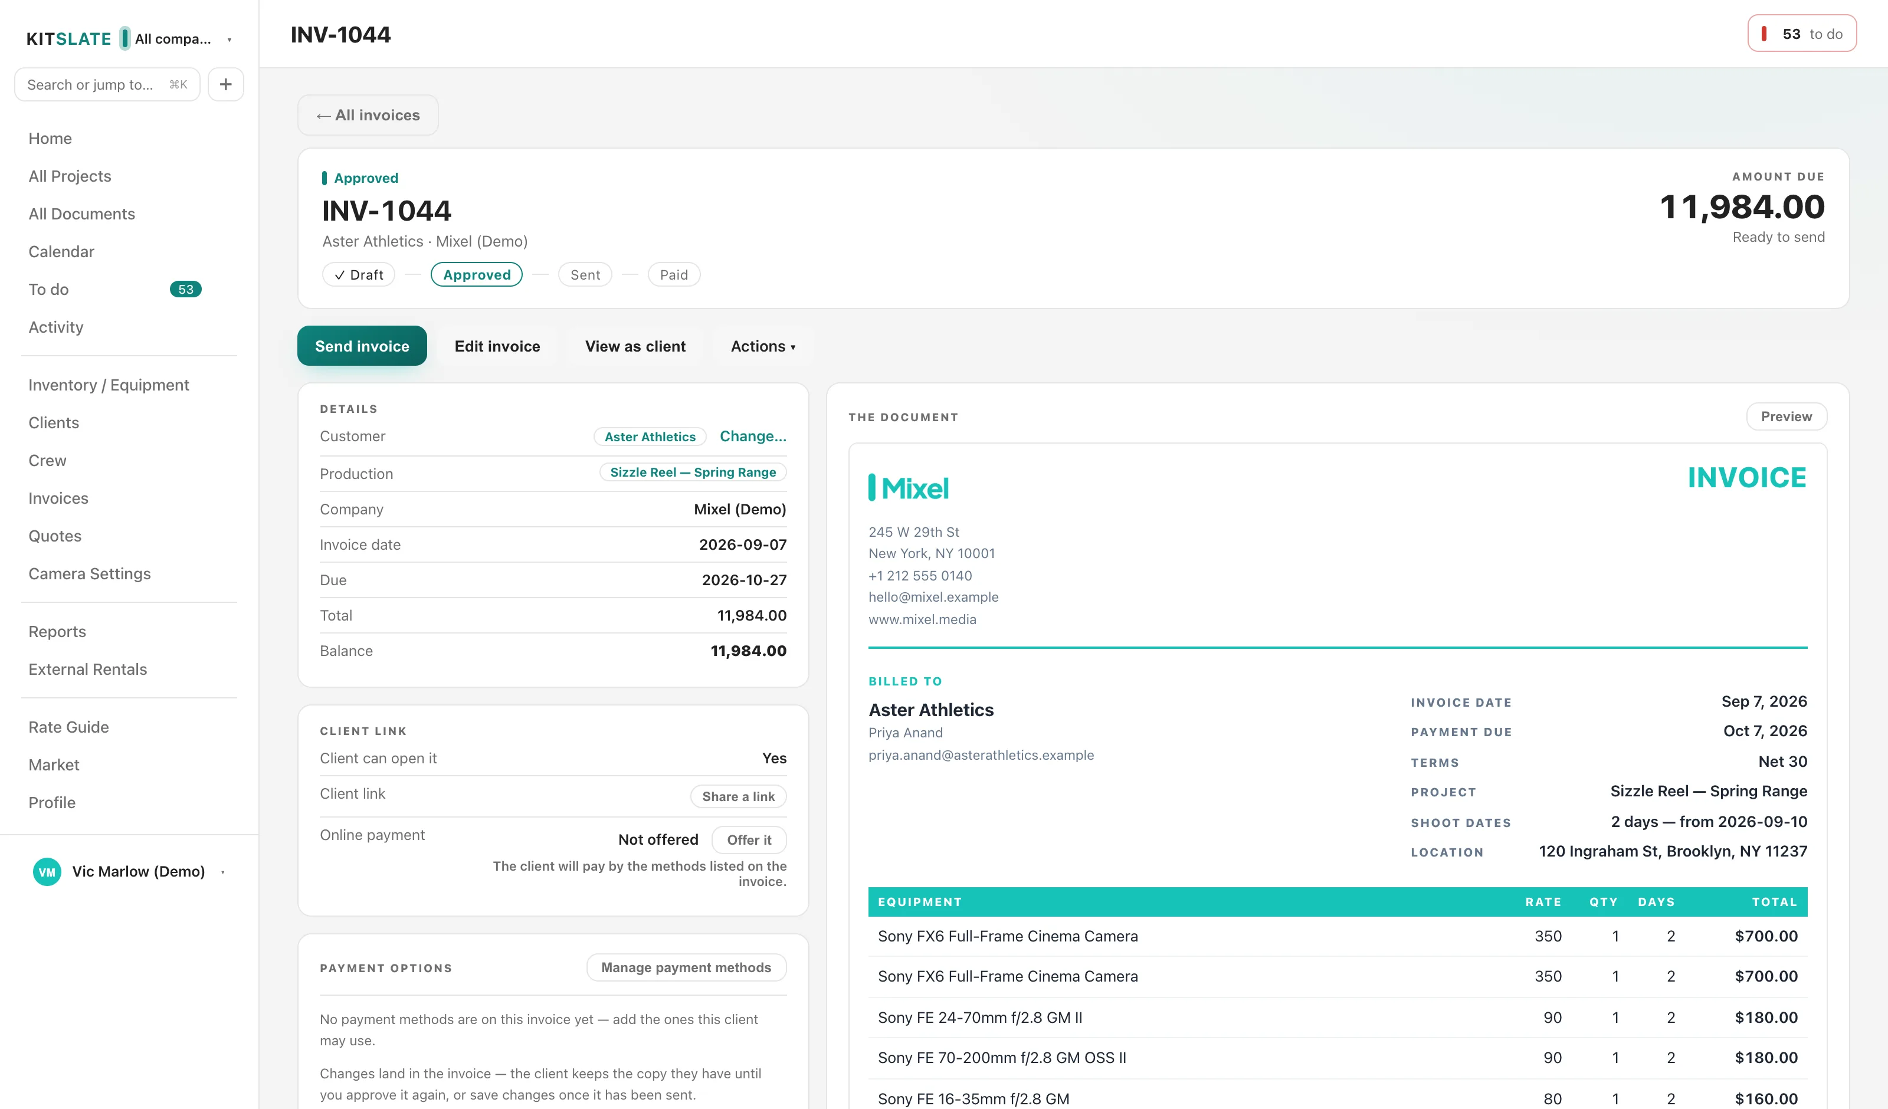Open the Calendar page

[x=61, y=251]
